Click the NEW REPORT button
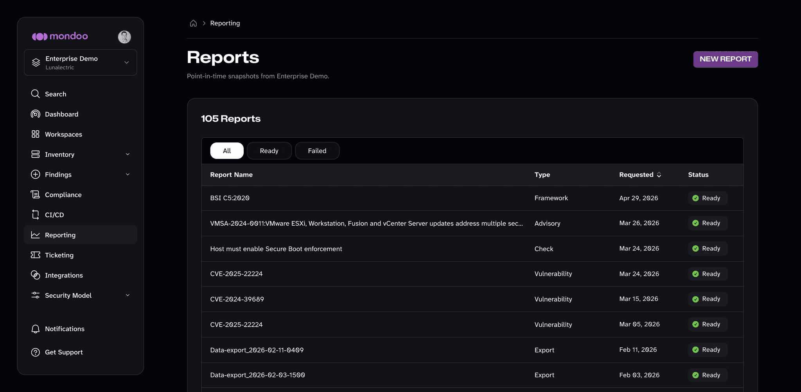This screenshot has height=392, width=801. tap(726, 59)
